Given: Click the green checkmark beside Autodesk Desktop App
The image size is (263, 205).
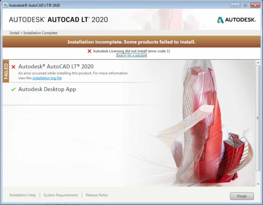Looking at the screenshot, I should [x=14, y=90].
